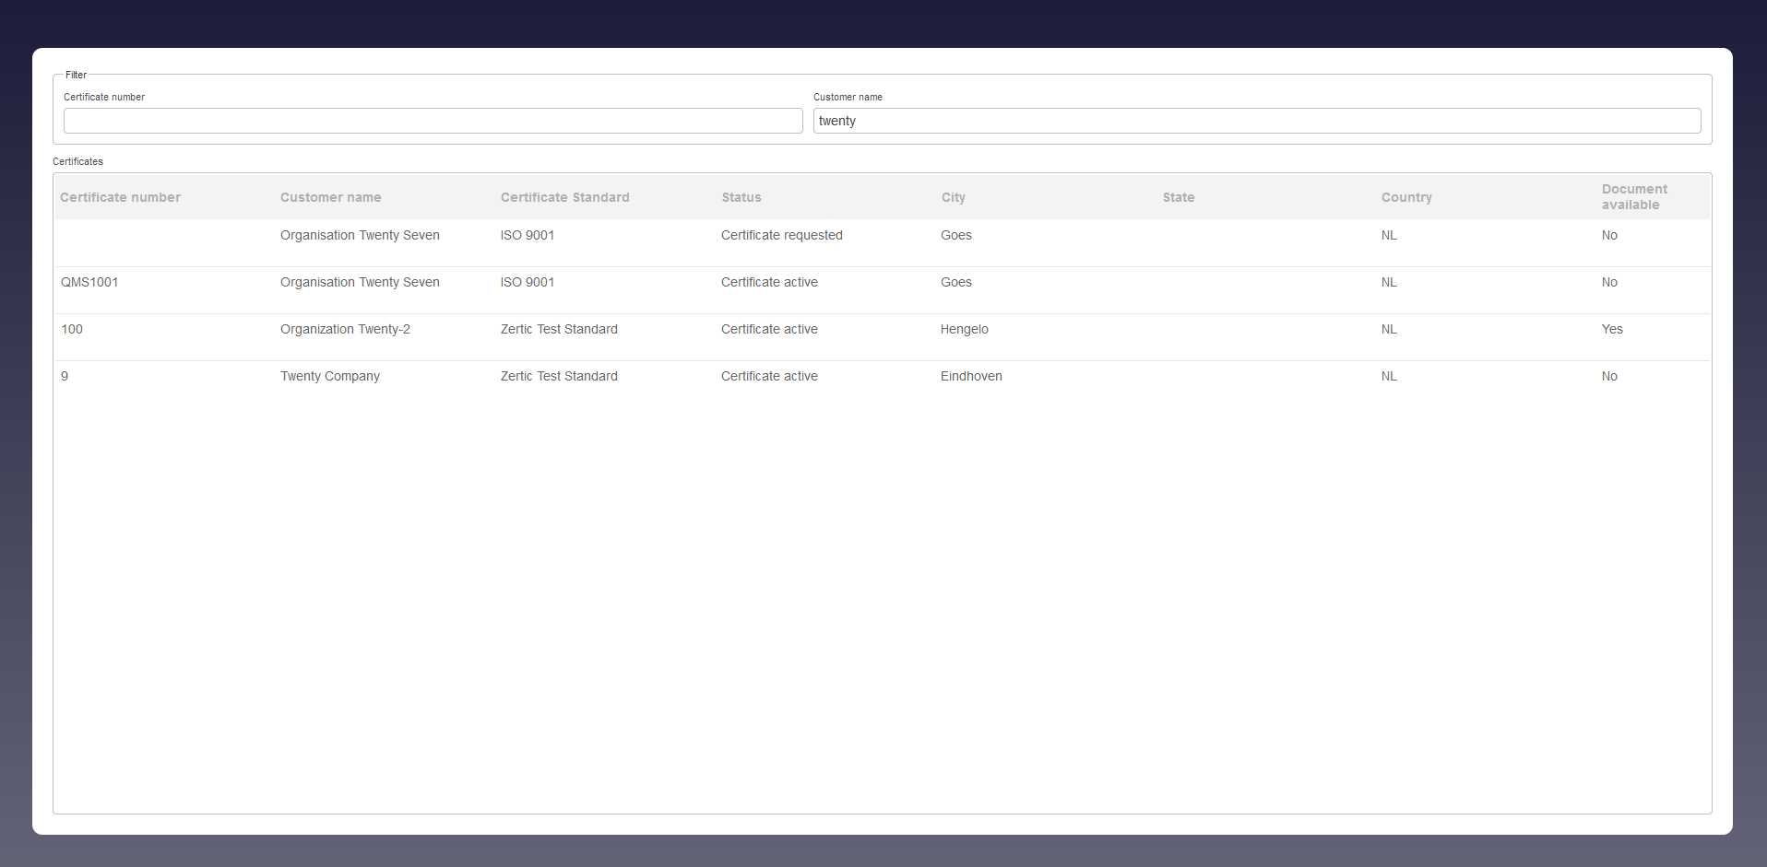Screen dimensions: 1767x867
Task: Select certificate QMS1001 in the table
Action: click(x=89, y=282)
